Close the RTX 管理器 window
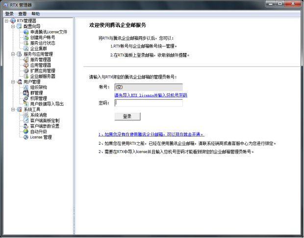The height and width of the screenshot is (238, 304). 293,3
